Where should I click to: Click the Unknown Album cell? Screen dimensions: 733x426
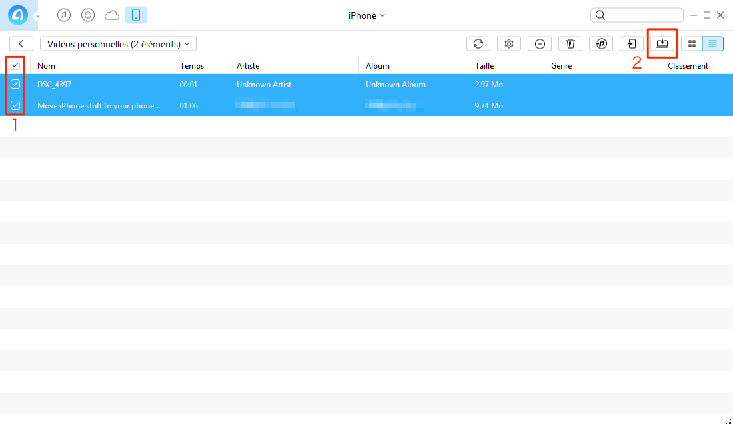point(395,84)
